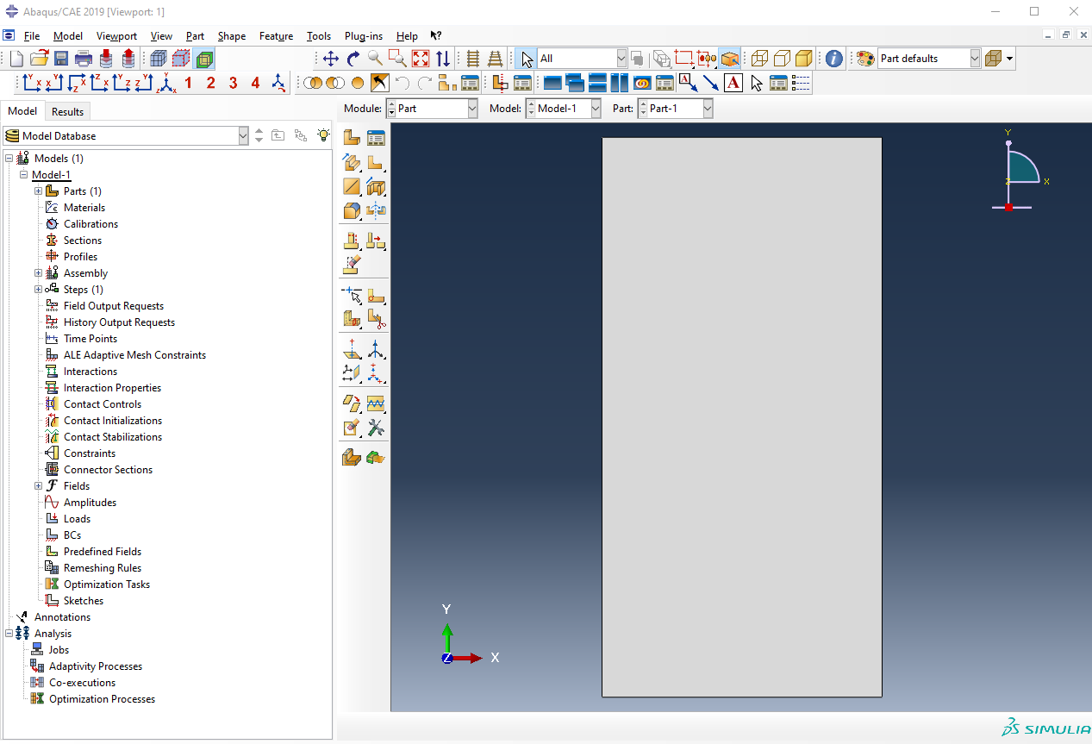This screenshot has height=744, width=1092.
Task: Toggle the Wireframe render style
Action: pos(759,59)
